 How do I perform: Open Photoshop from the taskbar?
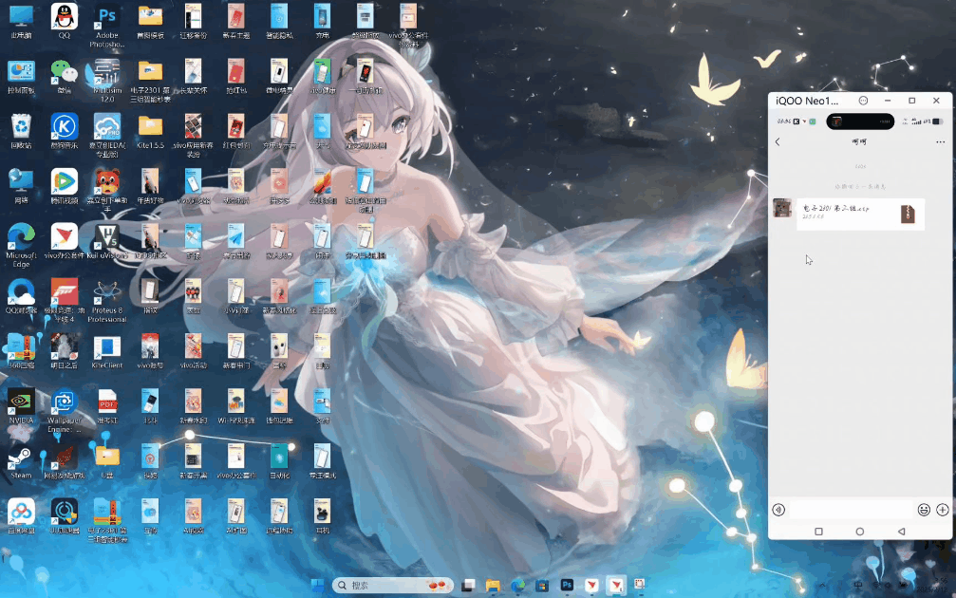point(567,586)
